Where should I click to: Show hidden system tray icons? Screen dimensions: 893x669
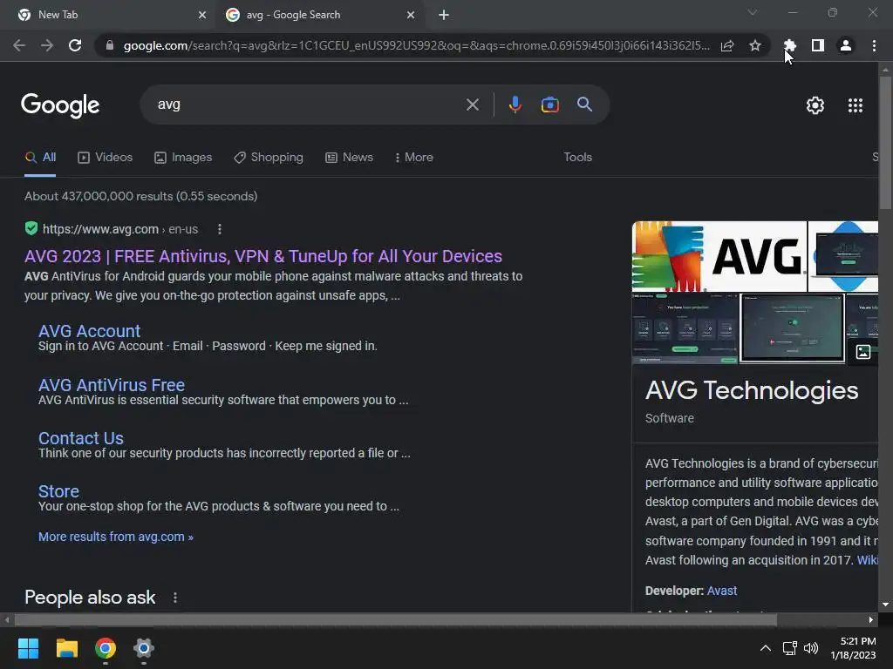766,648
